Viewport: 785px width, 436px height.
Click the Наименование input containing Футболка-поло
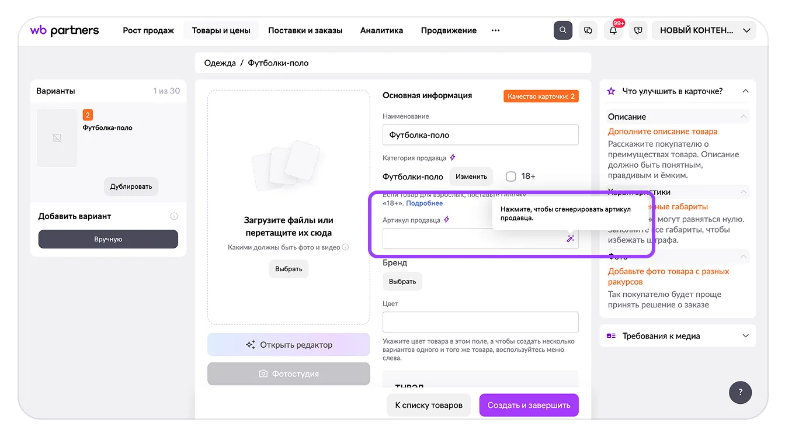[481, 135]
